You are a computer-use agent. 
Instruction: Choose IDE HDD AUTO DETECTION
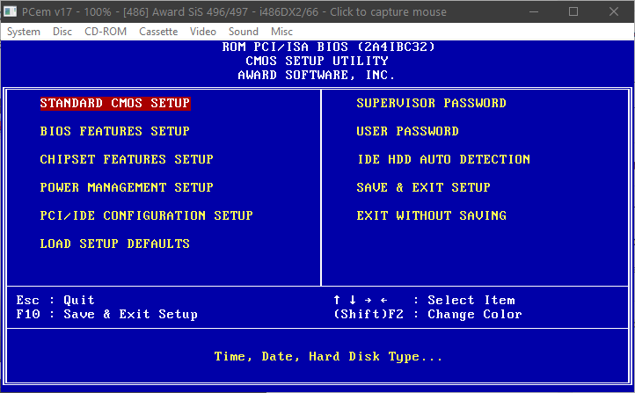443,159
